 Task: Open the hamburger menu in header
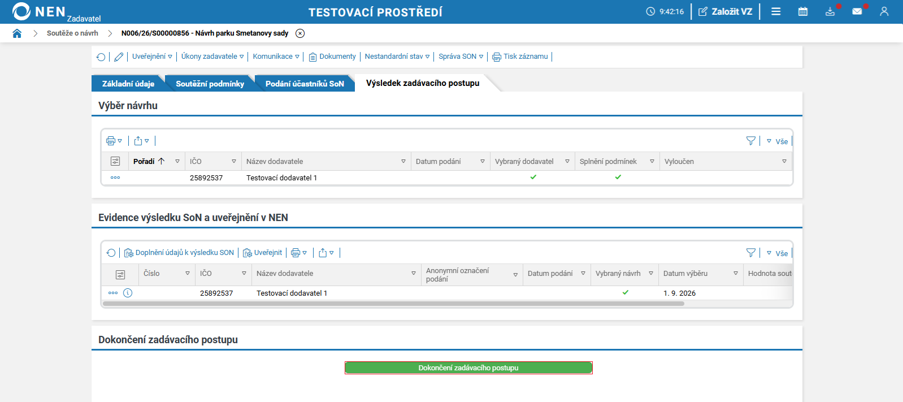(x=776, y=11)
